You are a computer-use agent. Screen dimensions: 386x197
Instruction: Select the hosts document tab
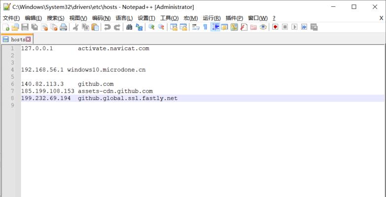17,39
